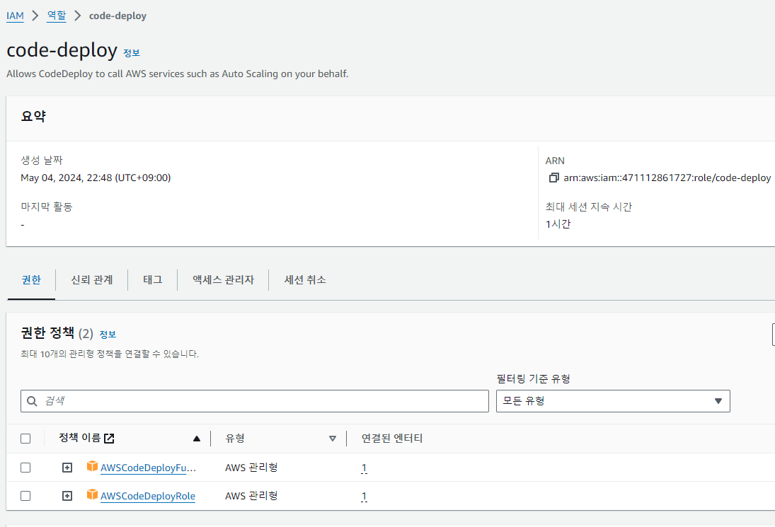Check the AWSCodeDeployRole row checkbox
This screenshot has width=775, height=527.
tap(25, 496)
